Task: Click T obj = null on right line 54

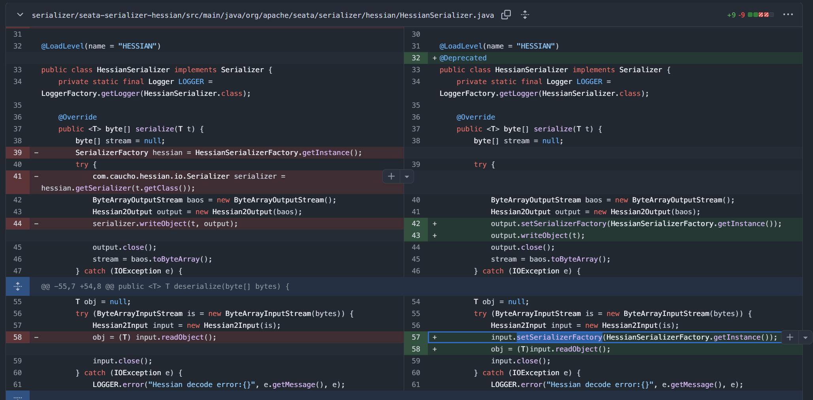Action: point(501,302)
